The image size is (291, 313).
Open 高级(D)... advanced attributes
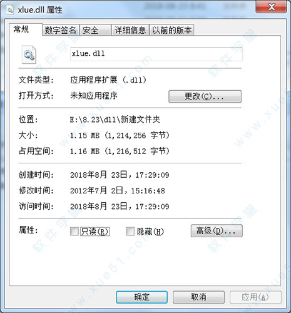[x=217, y=231]
